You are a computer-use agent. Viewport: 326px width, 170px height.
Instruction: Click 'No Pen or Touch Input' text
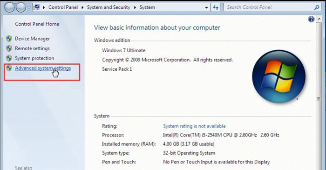pyautogui.click(x=217, y=162)
